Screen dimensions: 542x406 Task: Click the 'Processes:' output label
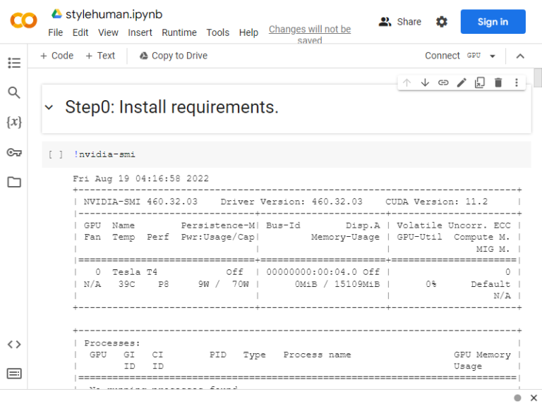[112, 343]
